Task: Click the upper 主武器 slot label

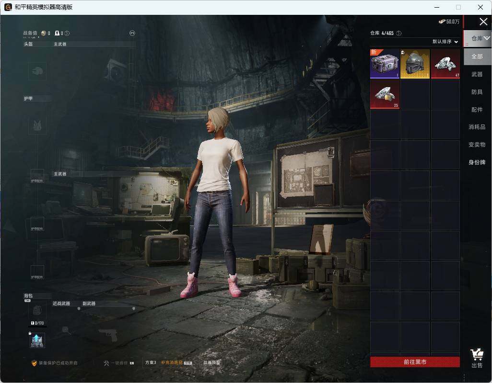Action: 60,44
